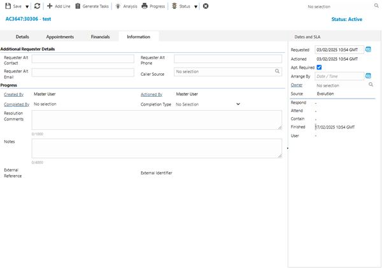Open calendar picker for Requested date
382x268 pixels.
click(x=368, y=50)
